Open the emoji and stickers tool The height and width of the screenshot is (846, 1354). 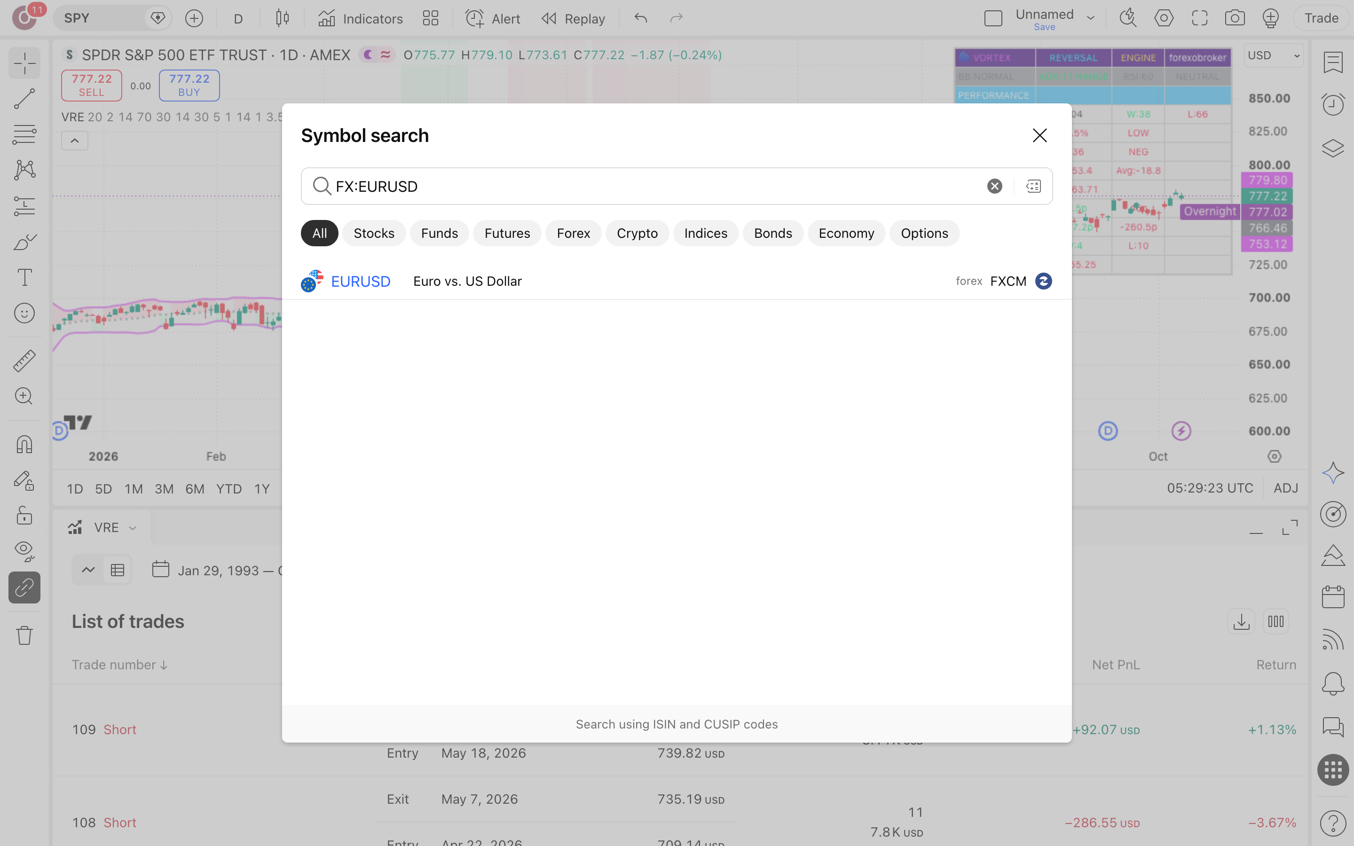24,313
